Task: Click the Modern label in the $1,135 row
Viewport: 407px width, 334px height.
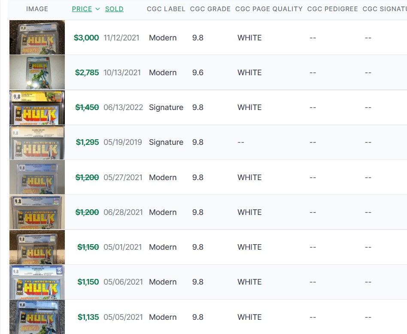Action: 163,317
